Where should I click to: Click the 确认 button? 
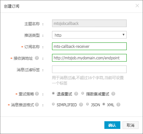(x=112, y=125)
